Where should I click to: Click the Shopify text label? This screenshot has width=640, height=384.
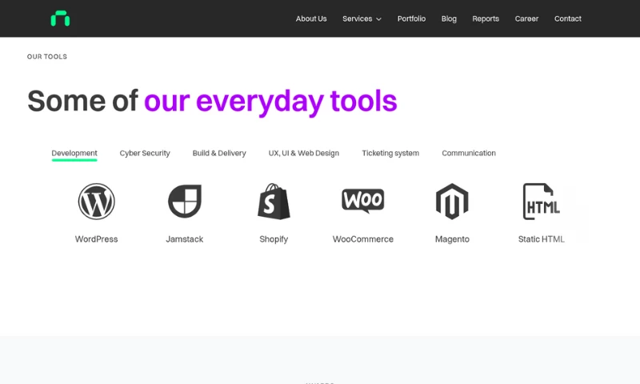coord(274,239)
